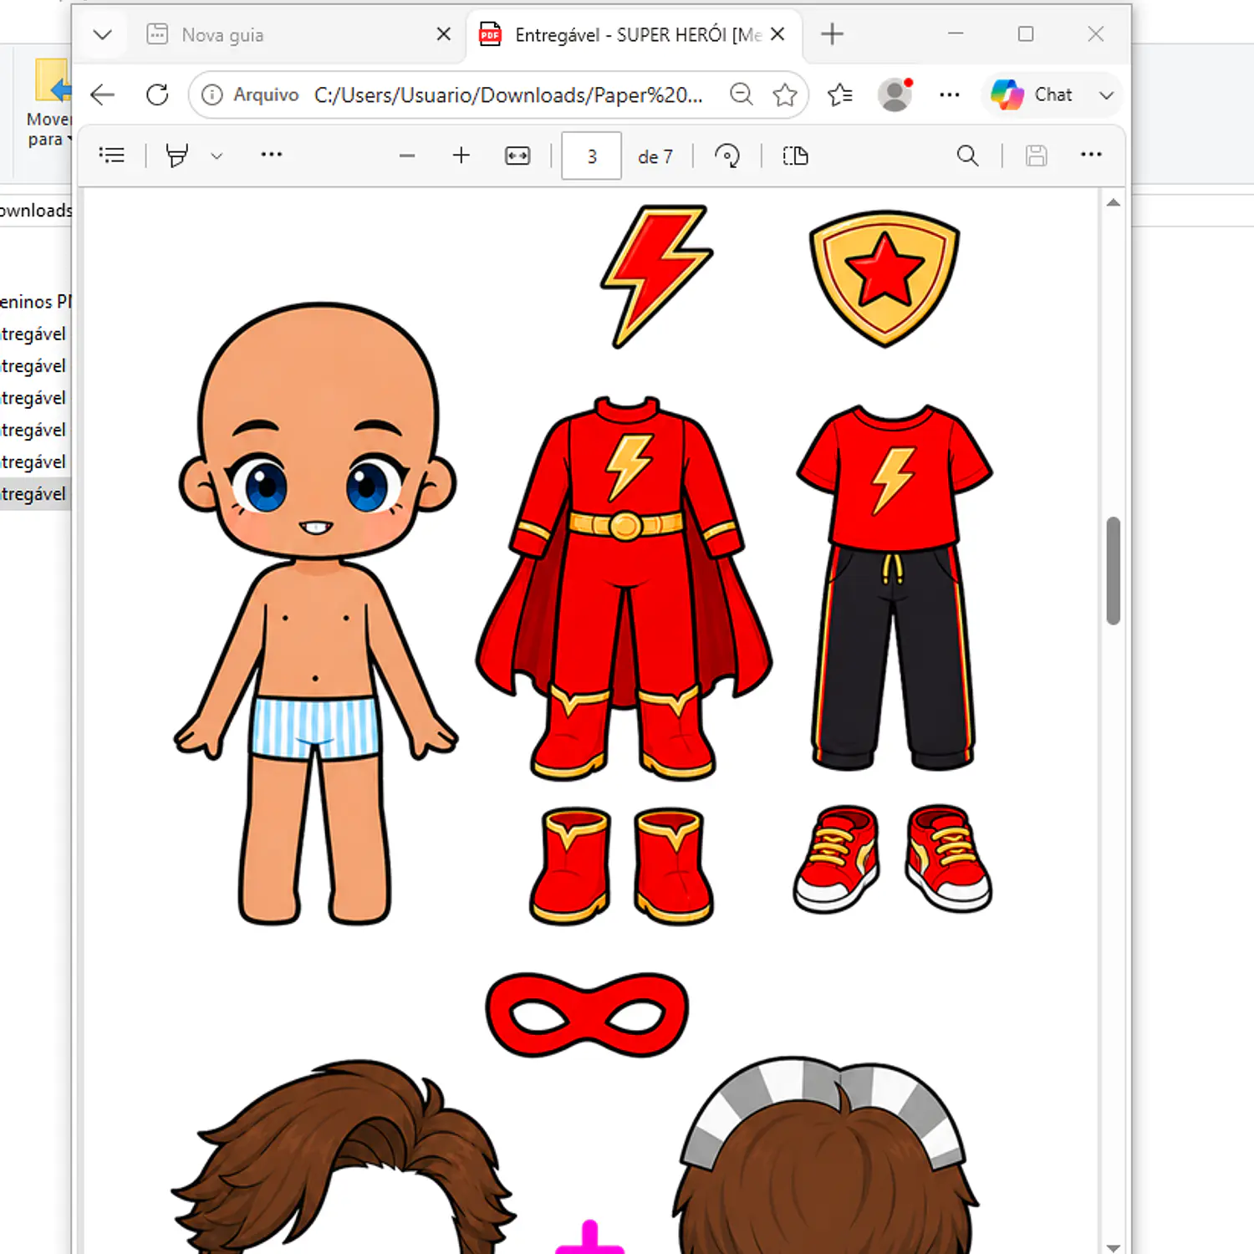The height and width of the screenshot is (1254, 1254).
Task: Click the red superhero mask
Action: click(x=587, y=1014)
